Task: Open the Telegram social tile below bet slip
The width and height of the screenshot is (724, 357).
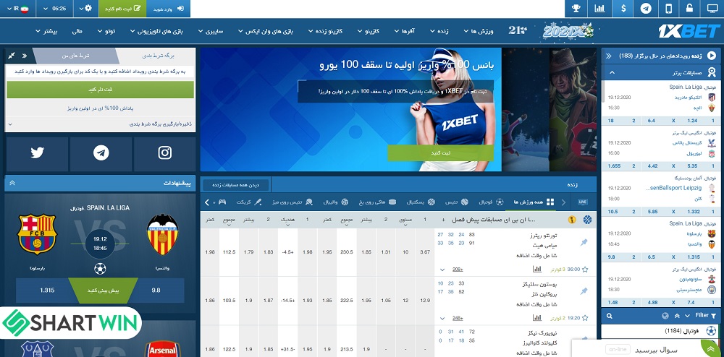Action: [x=101, y=153]
